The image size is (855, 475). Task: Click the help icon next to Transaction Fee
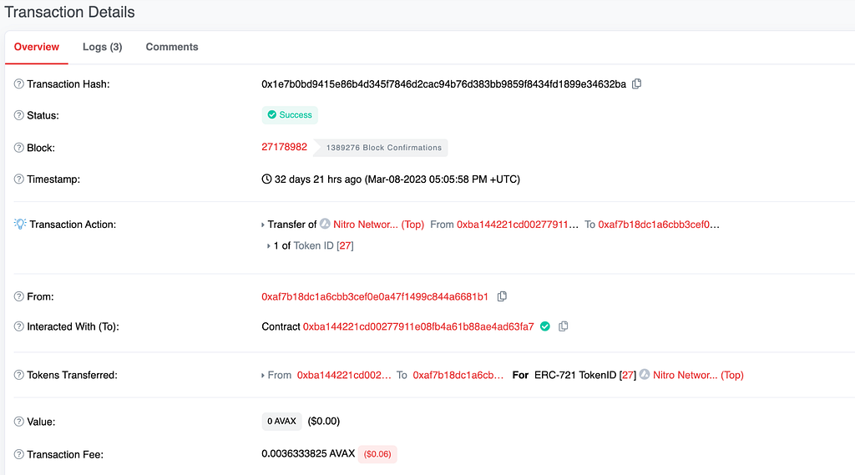click(19, 454)
